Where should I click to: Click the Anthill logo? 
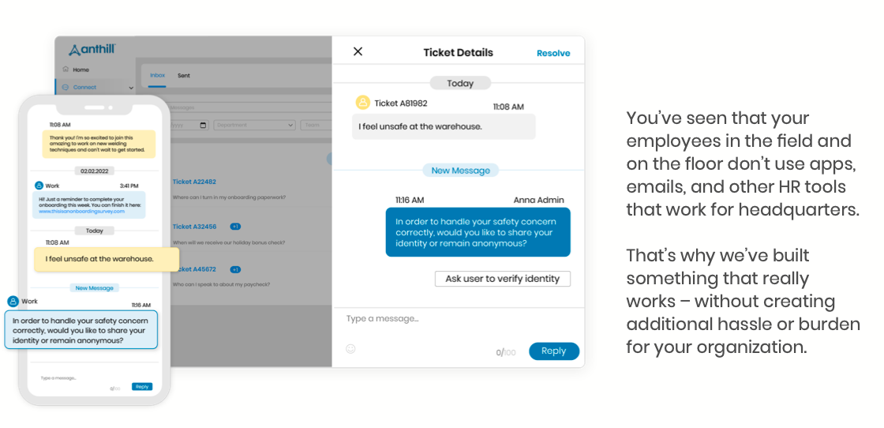[92, 50]
